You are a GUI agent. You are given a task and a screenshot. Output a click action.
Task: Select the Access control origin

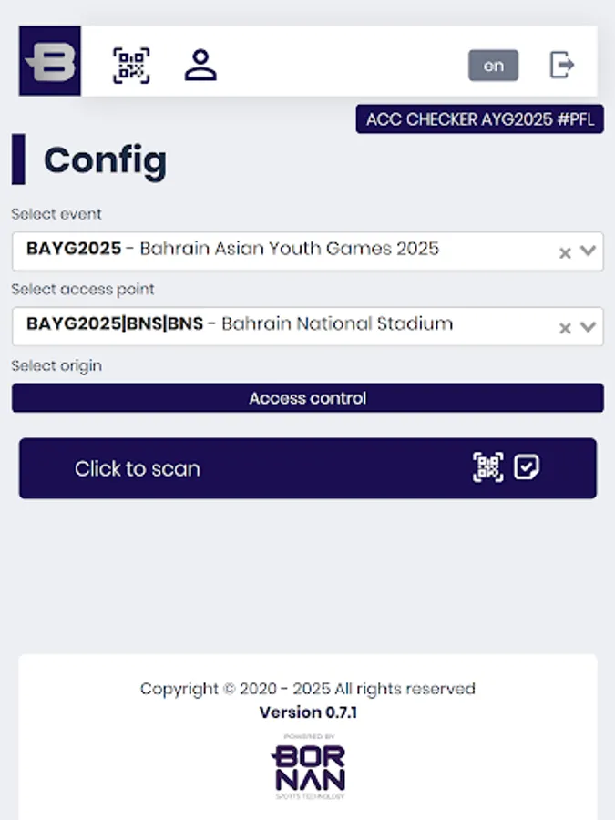click(x=307, y=398)
